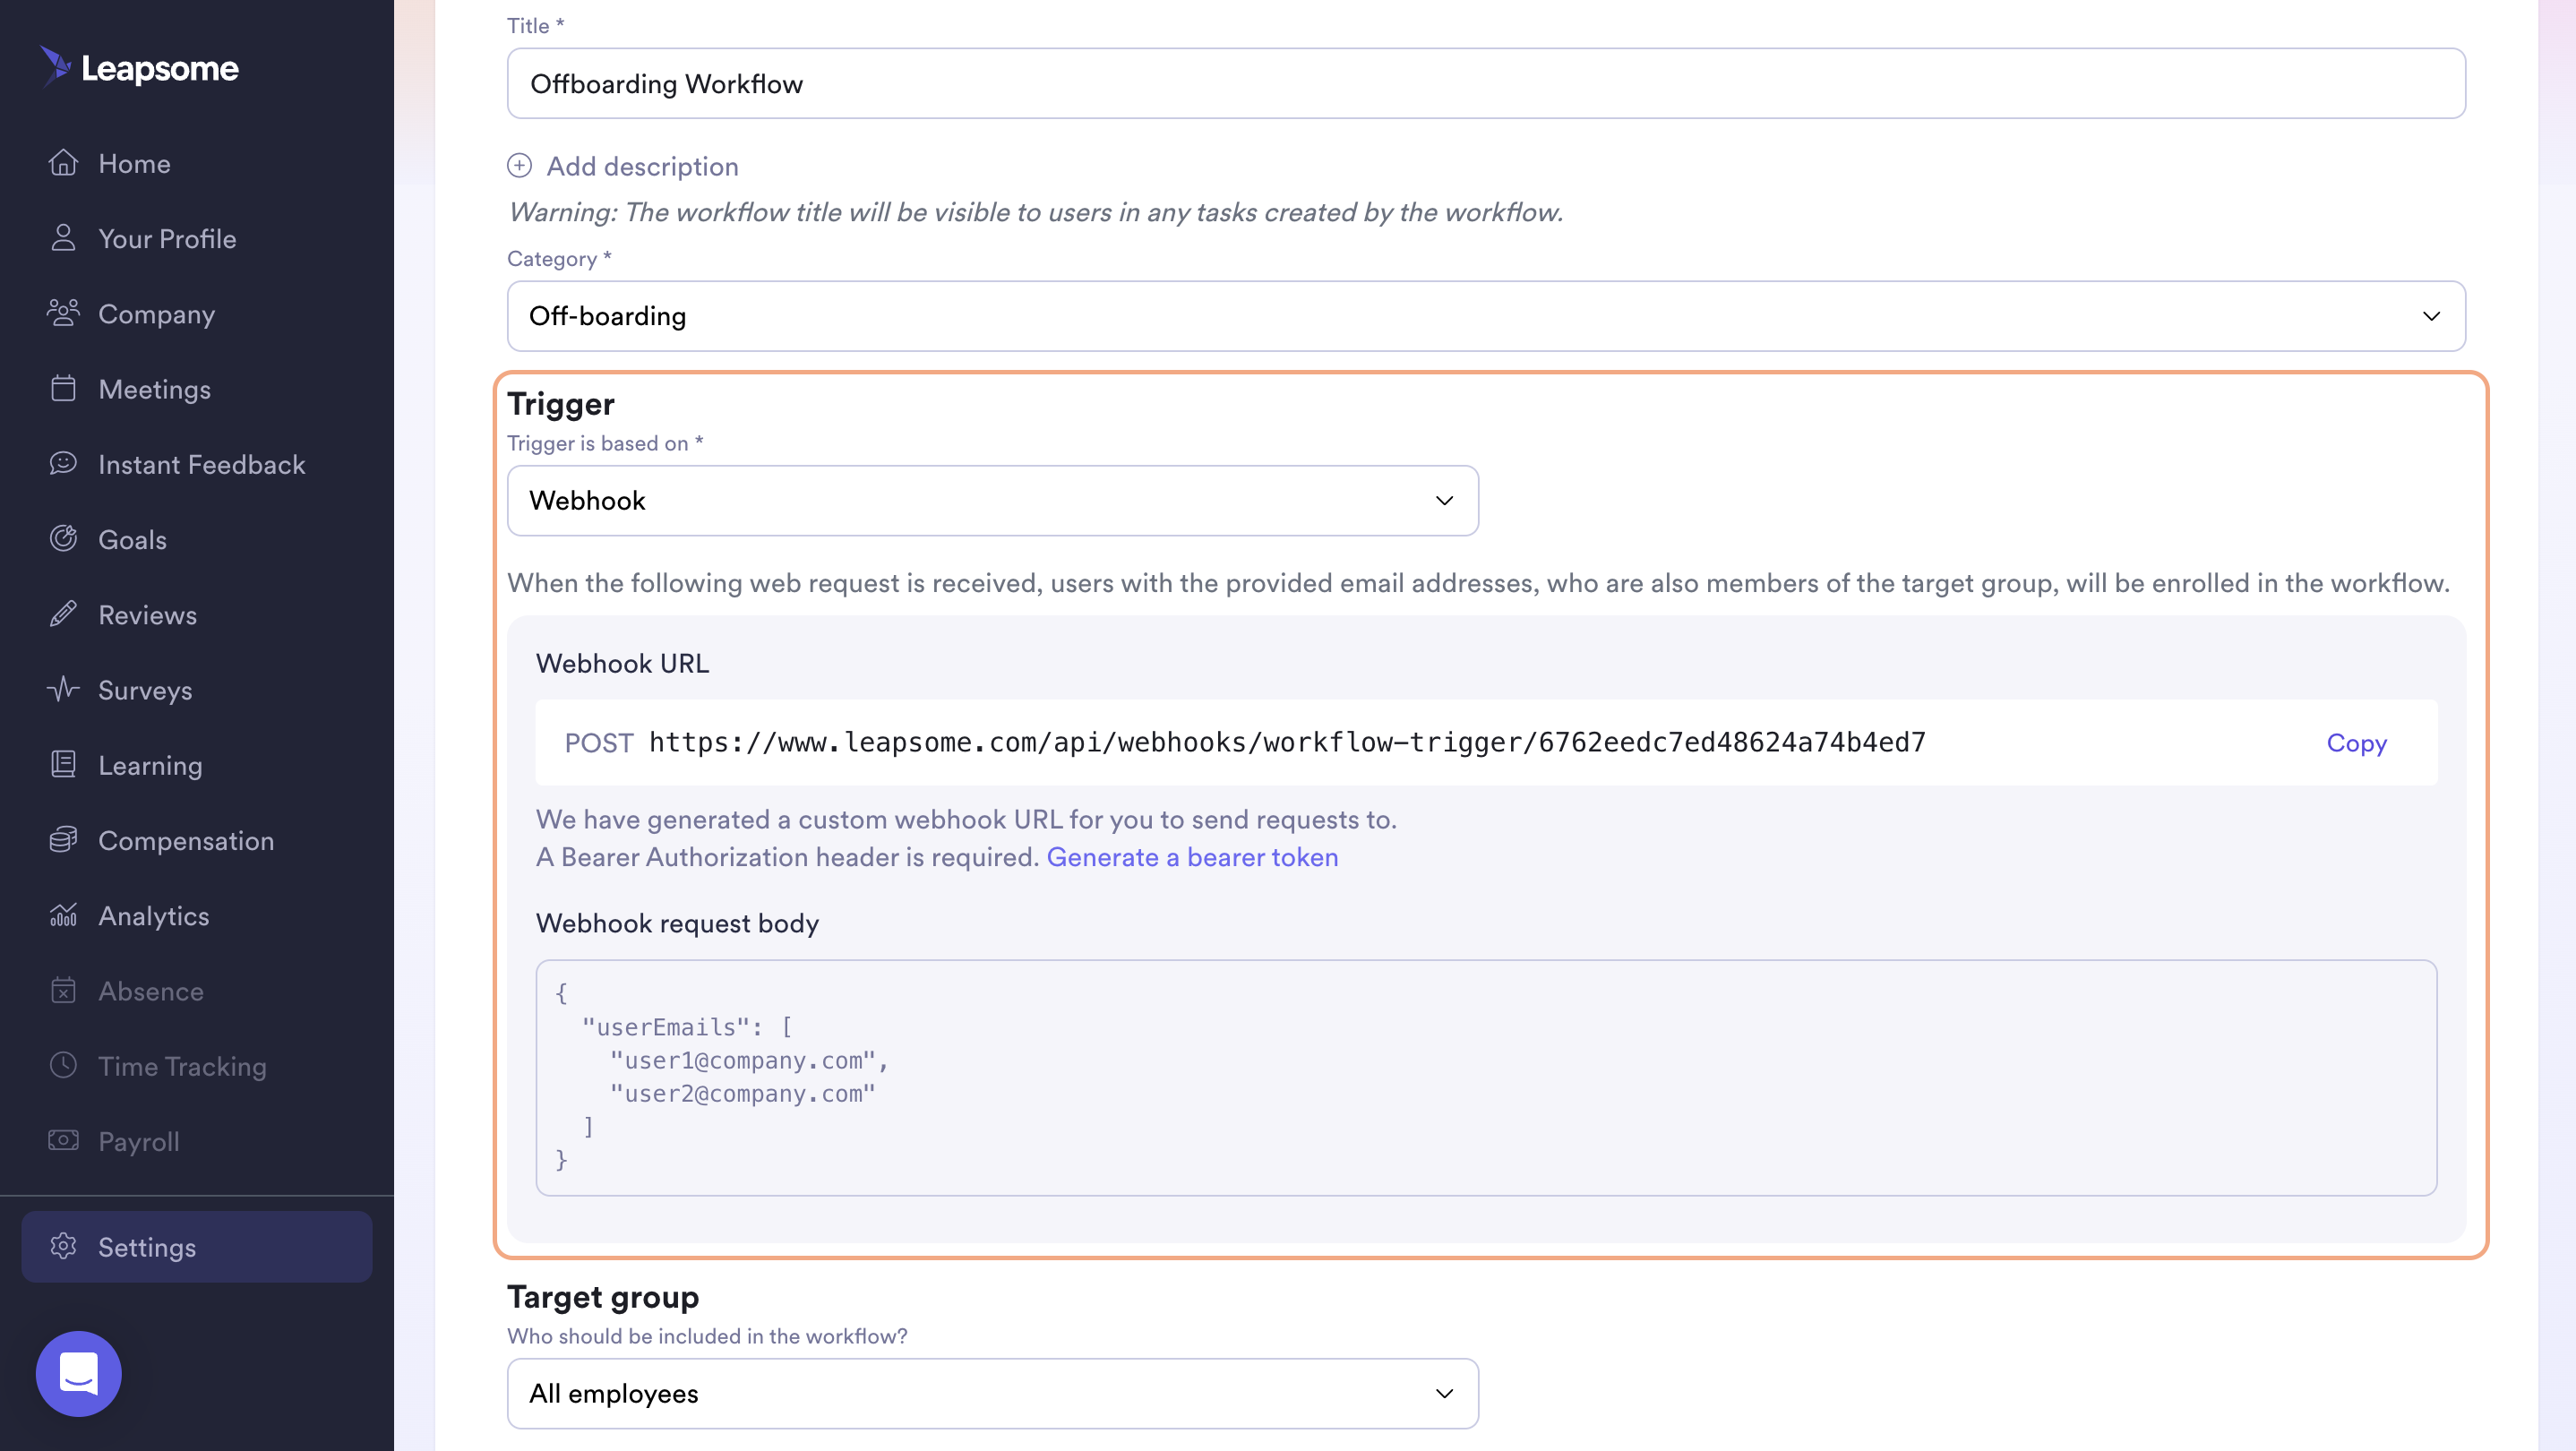Screen dimensions: 2576x1451
Task: Click the Webhook dropdown chevron arrow
Action: pos(1444,500)
